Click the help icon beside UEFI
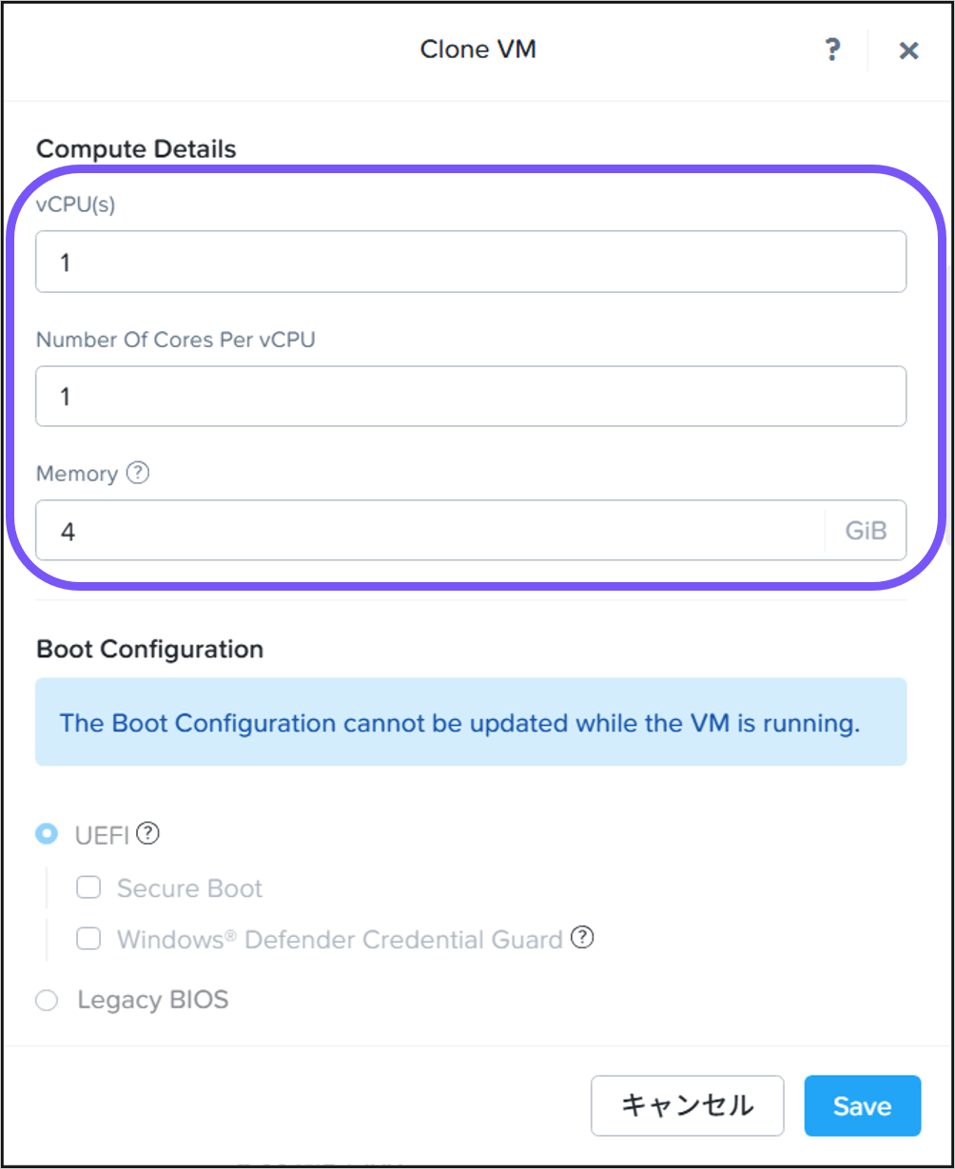955x1169 pixels. 147,834
